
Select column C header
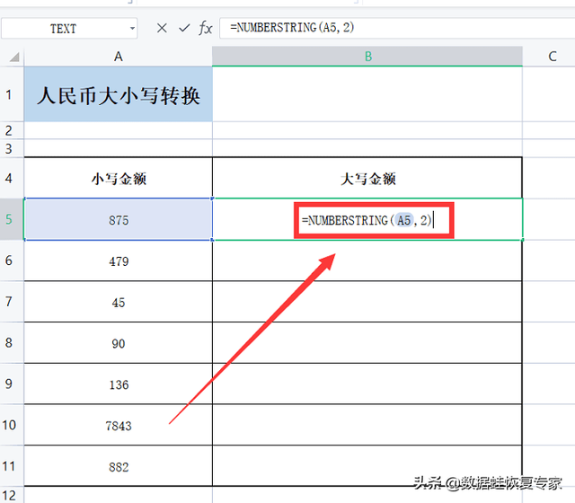tap(549, 57)
